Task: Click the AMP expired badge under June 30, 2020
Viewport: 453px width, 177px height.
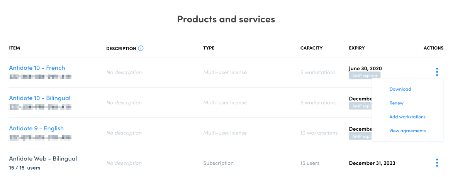Action: 365,76
